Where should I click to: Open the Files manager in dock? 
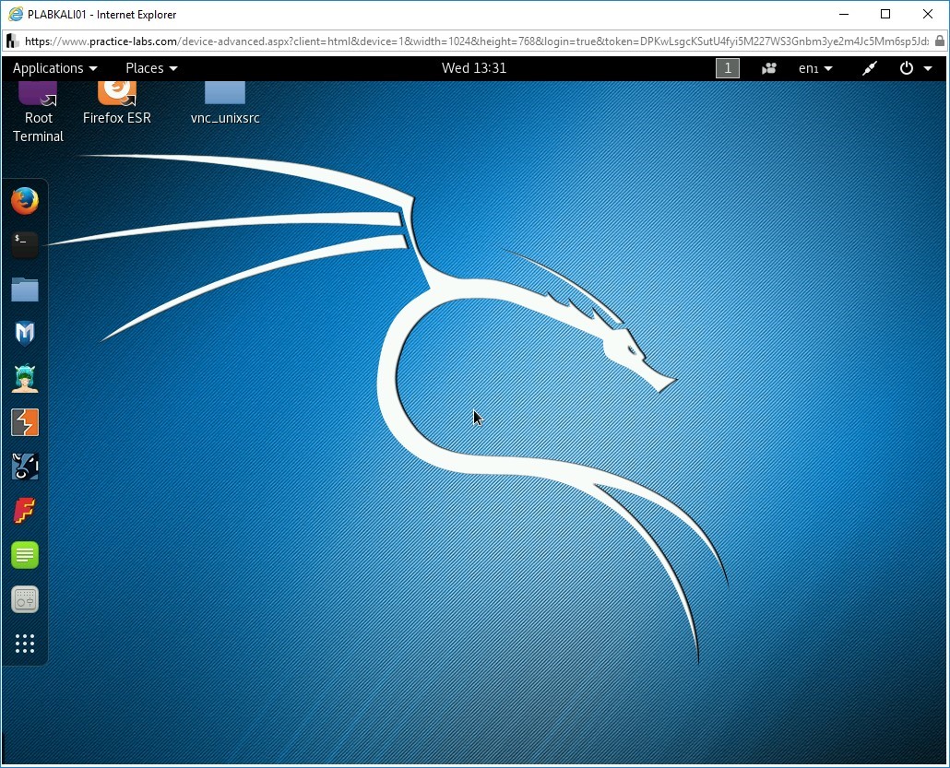tap(25, 289)
